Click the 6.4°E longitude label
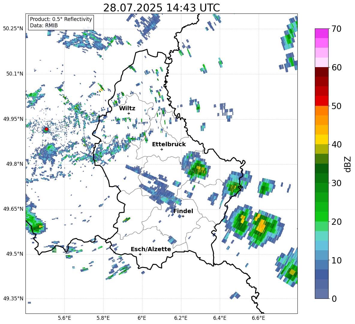The image size is (355, 324). coord(219,318)
